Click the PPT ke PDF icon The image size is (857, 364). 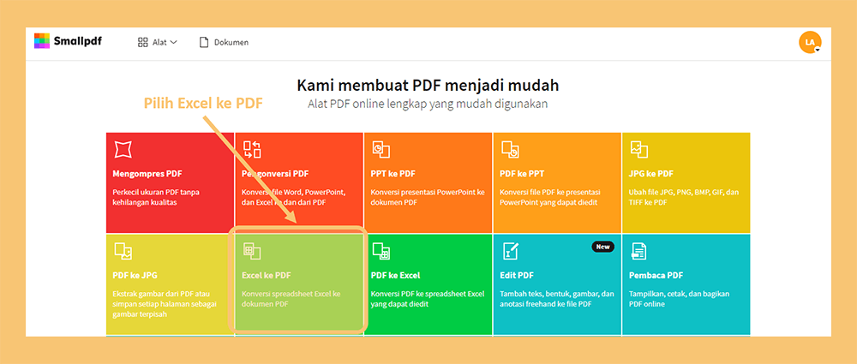tap(381, 149)
